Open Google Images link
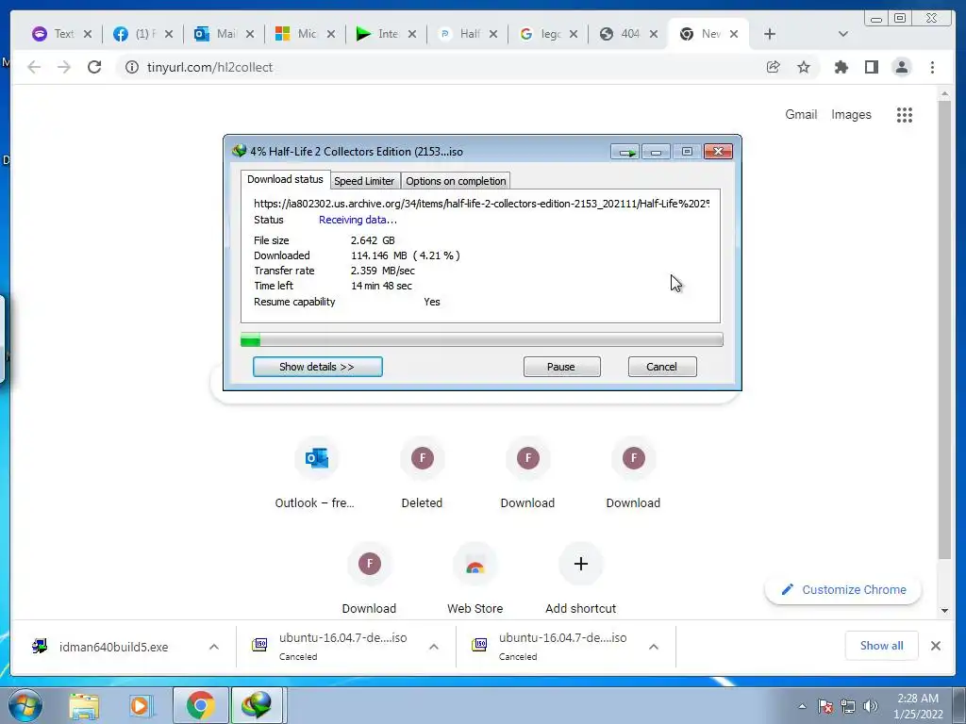966x724 pixels. coord(851,114)
